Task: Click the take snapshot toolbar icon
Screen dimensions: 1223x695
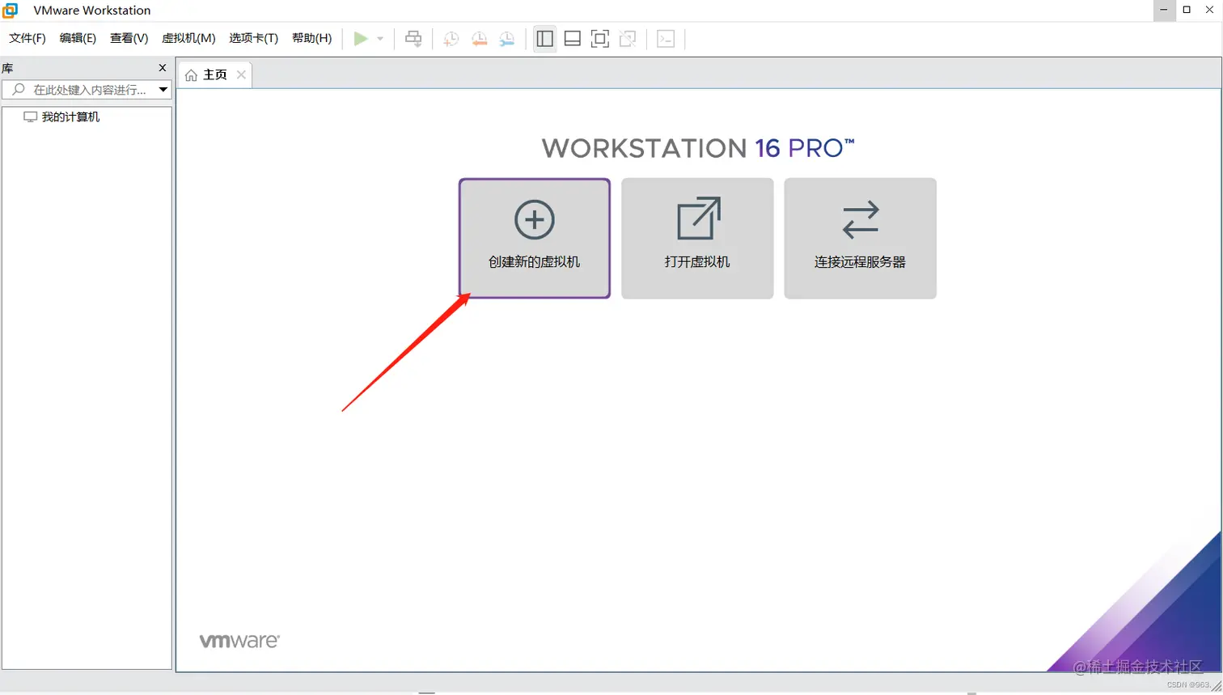Action: 451,39
